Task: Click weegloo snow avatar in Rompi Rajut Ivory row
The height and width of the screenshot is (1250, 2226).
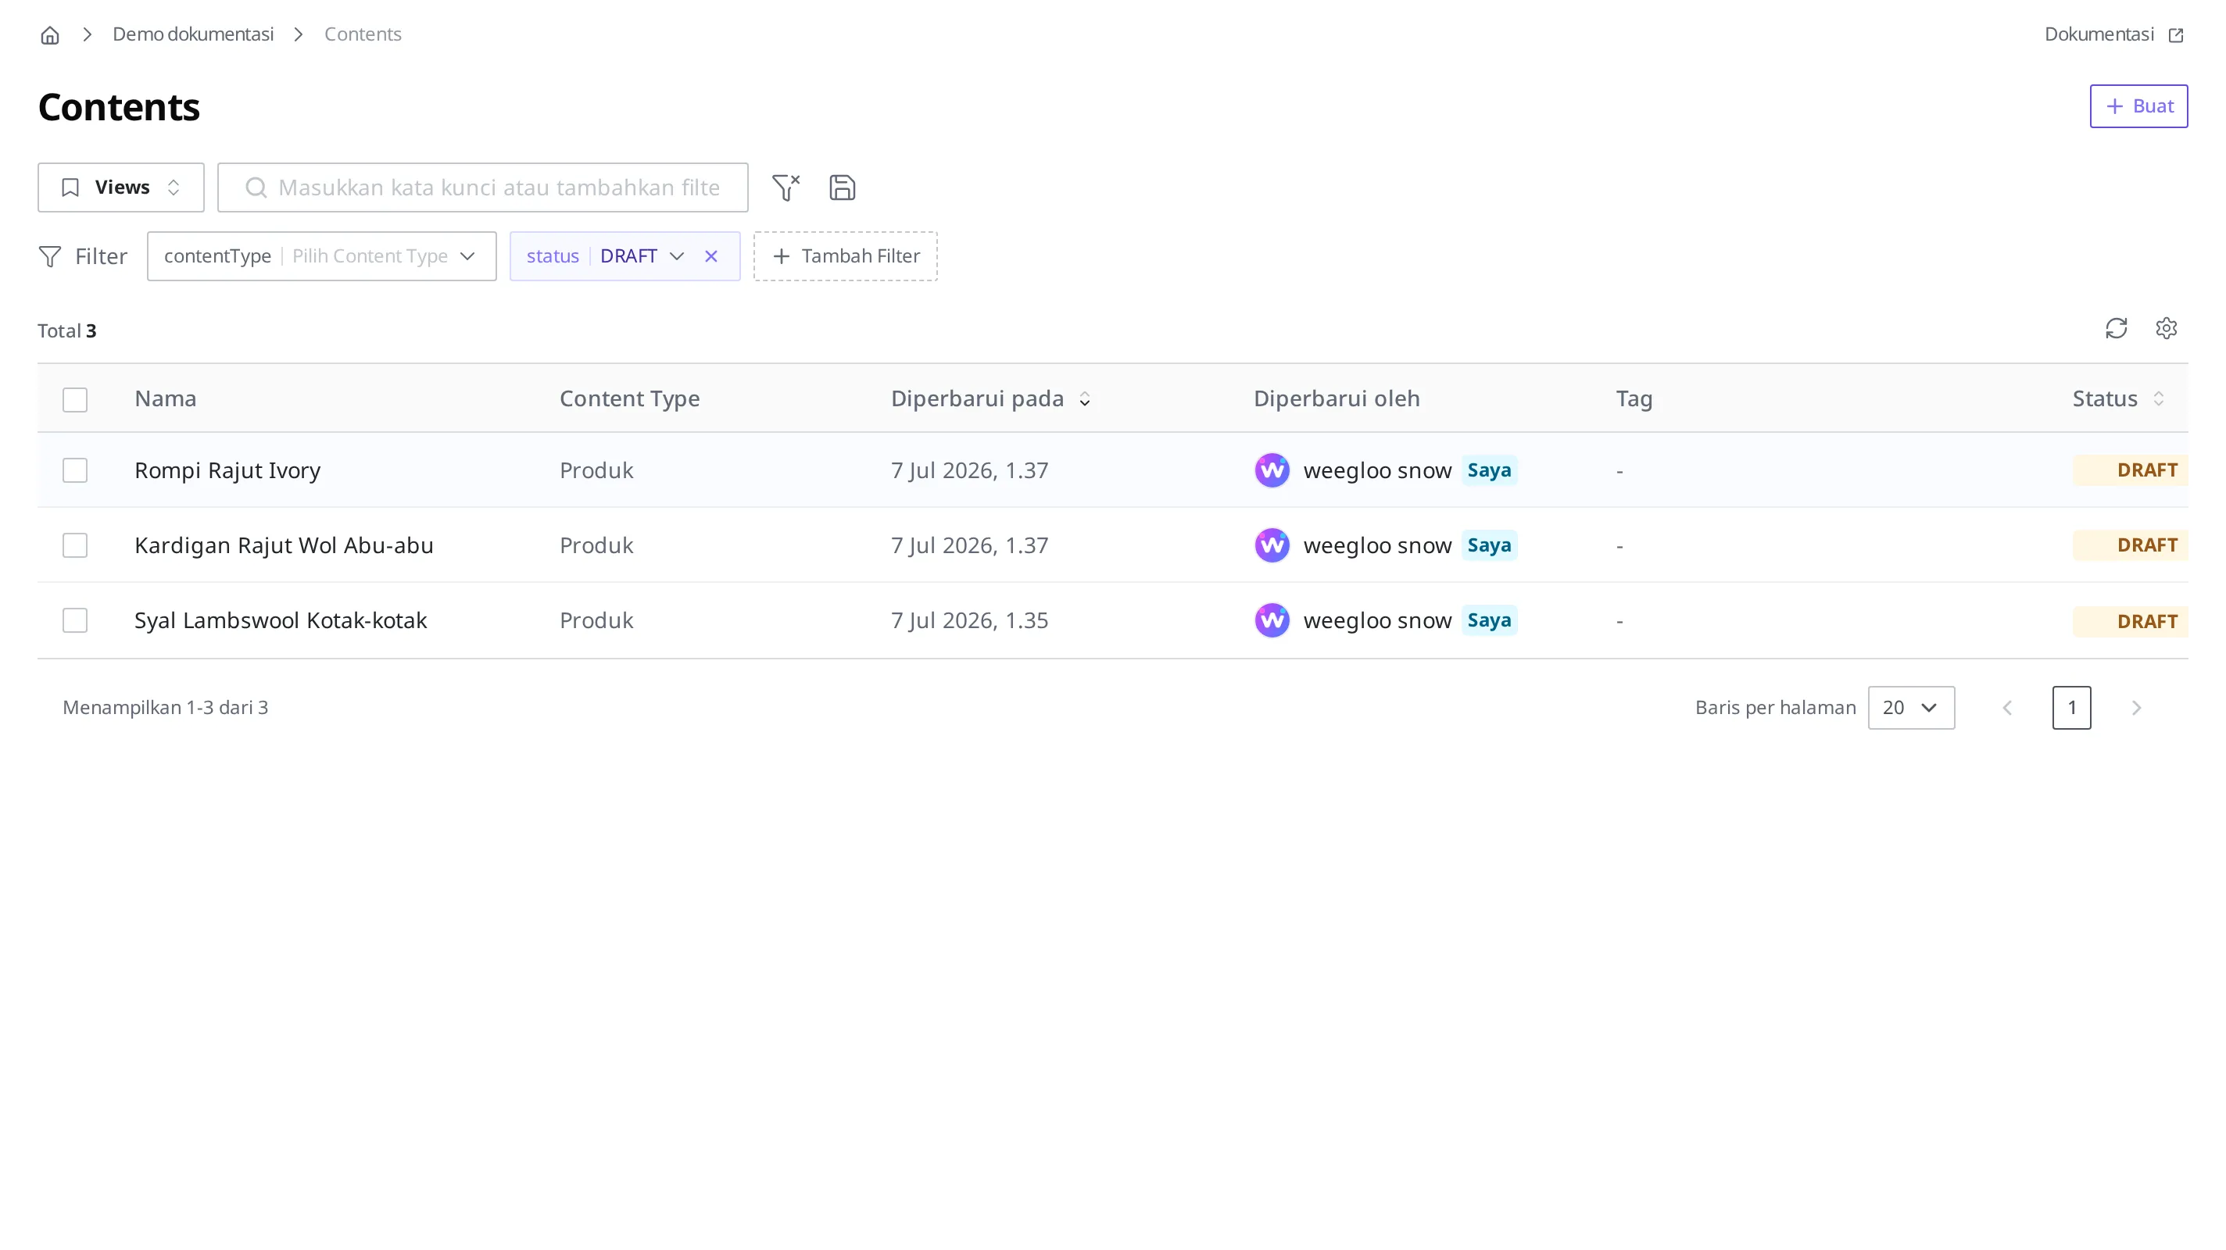Action: [x=1272, y=471]
